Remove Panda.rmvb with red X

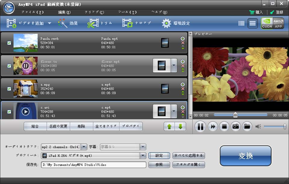[183, 43]
